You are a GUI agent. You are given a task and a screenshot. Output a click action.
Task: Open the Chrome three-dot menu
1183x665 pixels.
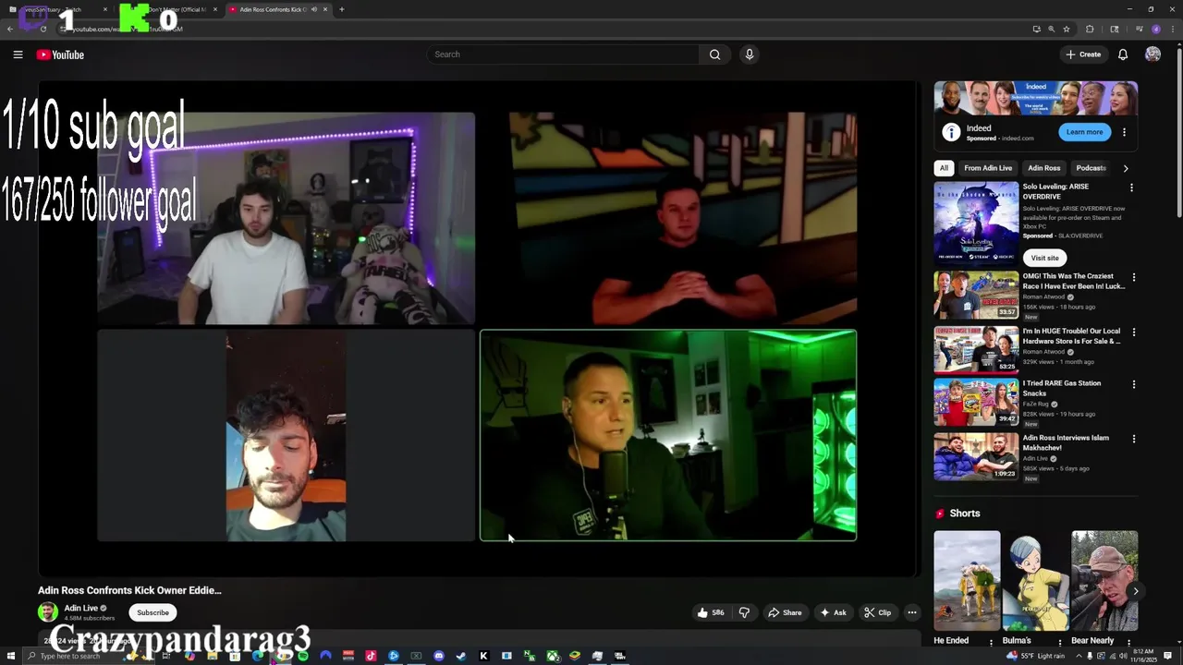(x=1171, y=29)
